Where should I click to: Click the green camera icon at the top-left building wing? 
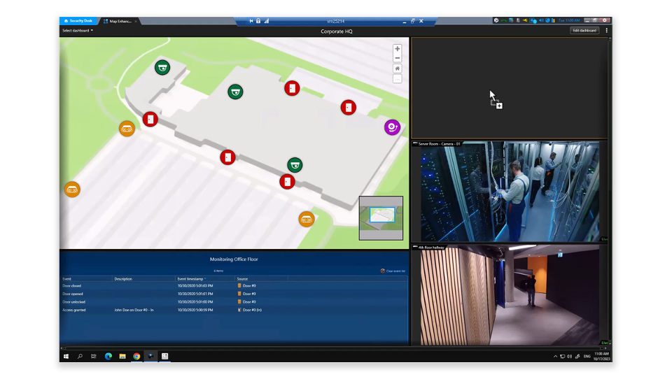click(x=162, y=67)
